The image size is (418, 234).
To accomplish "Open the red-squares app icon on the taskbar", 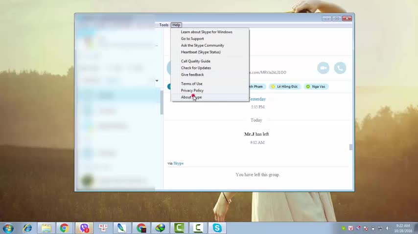I will (x=103, y=228).
